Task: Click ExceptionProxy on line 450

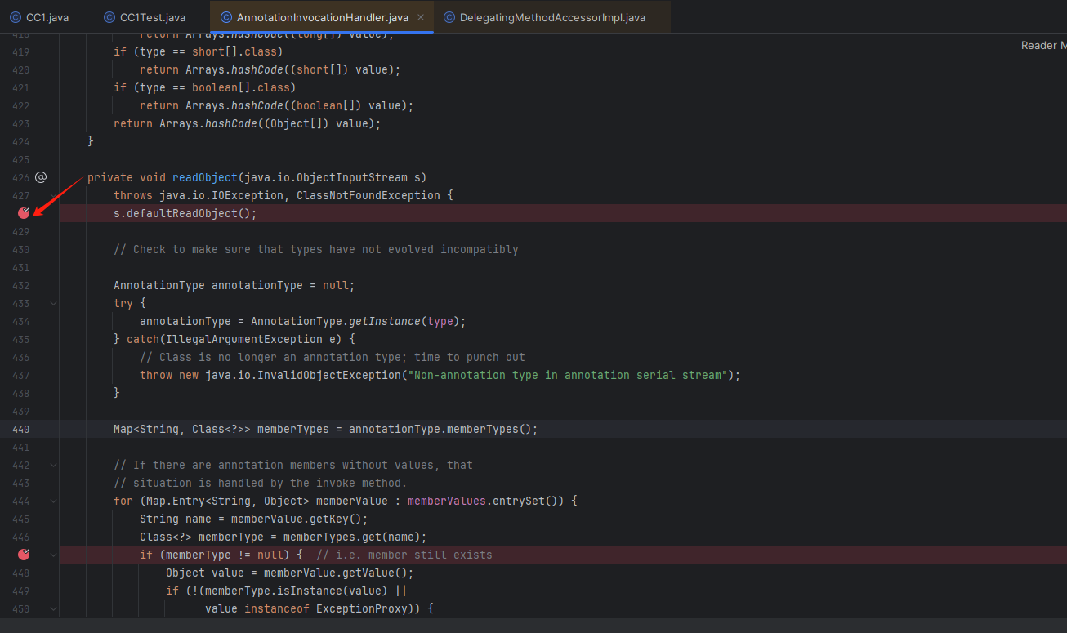Action: tap(362, 608)
